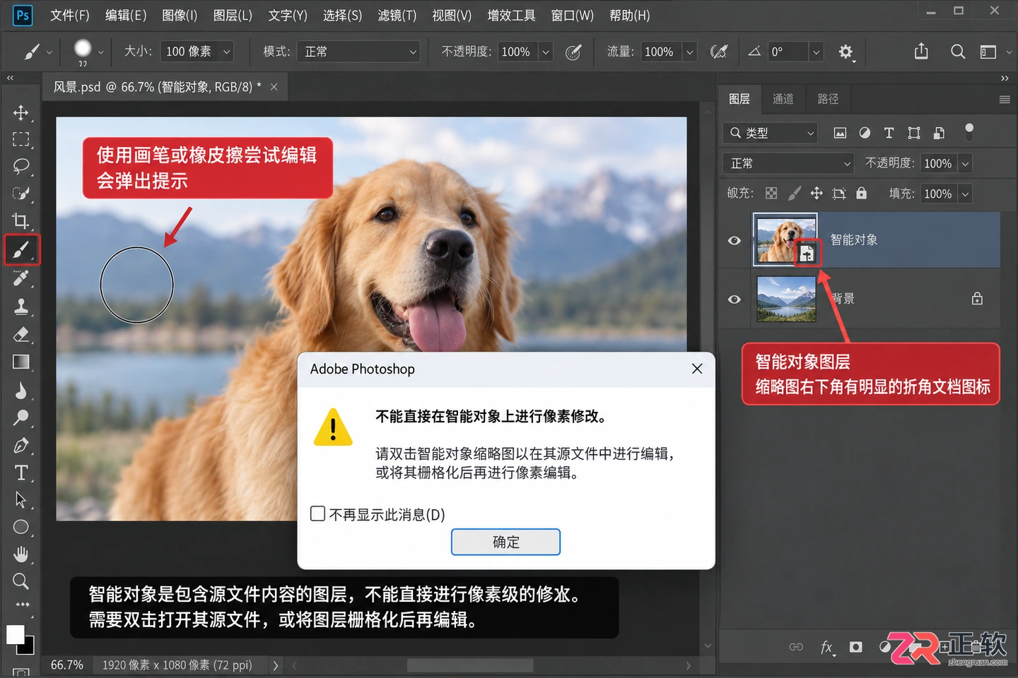
Task: Click the 智能对象 layer thumbnail
Action: (785, 239)
